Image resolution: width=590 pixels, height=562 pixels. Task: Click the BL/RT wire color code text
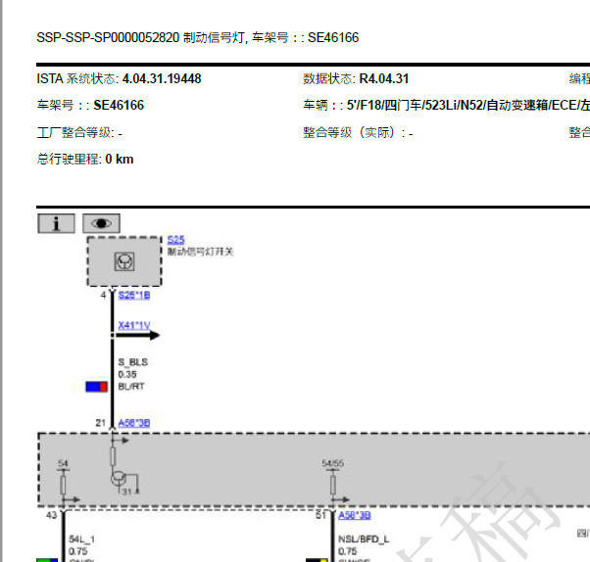click(x=131, y=387)
